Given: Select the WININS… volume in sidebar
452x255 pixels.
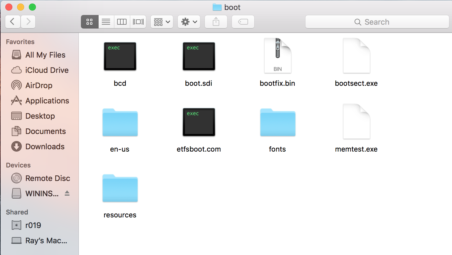Looking at the screenshot, I should point(35,194).
